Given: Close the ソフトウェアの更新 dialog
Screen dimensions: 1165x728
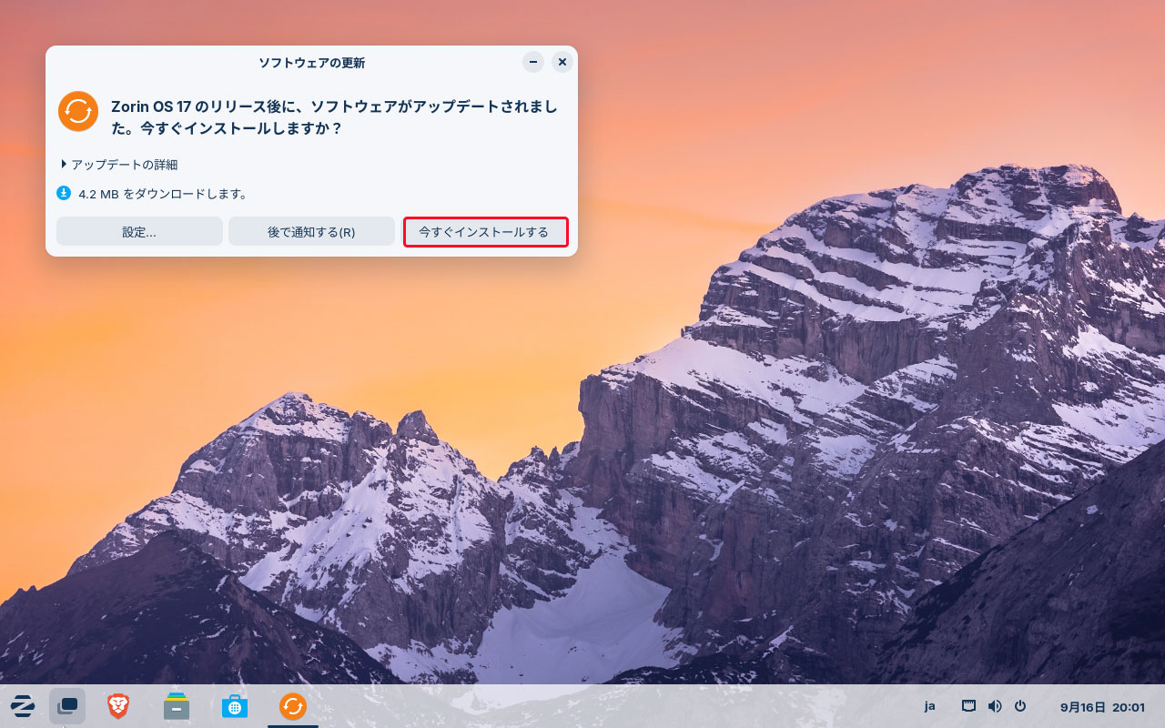Looking at the screenshot, I should 562,62.
